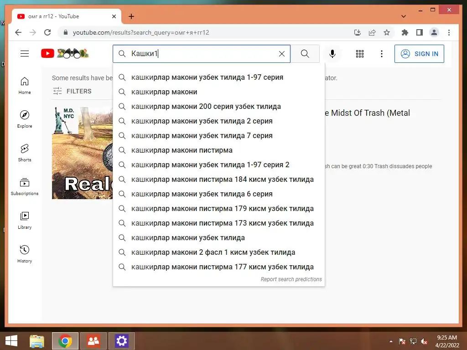The height and width of the screenshot is (350, 467).
Task: Pick suggestion 'узбек тилида 2 серия'
Action: tap(219, 121)
